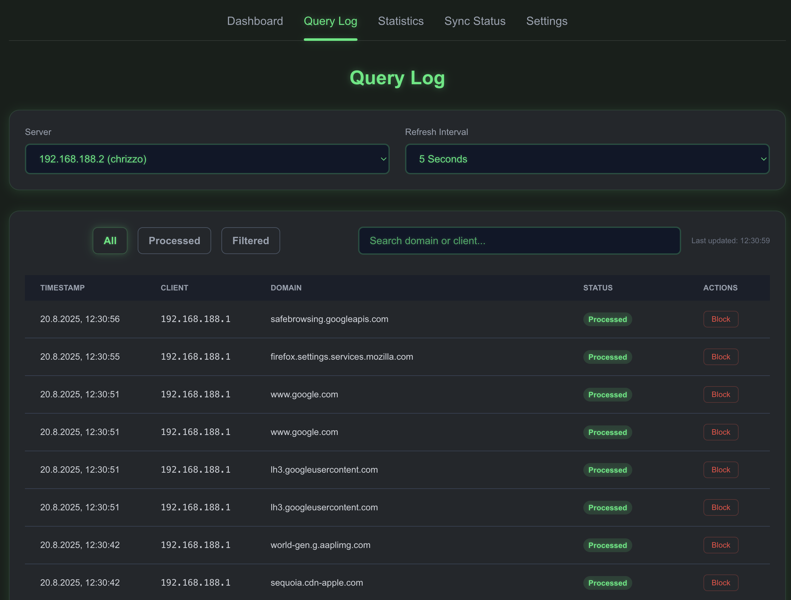Block firefox.settings.services.mozilla.com
This screenshot has width=791, height=600.
720,357
